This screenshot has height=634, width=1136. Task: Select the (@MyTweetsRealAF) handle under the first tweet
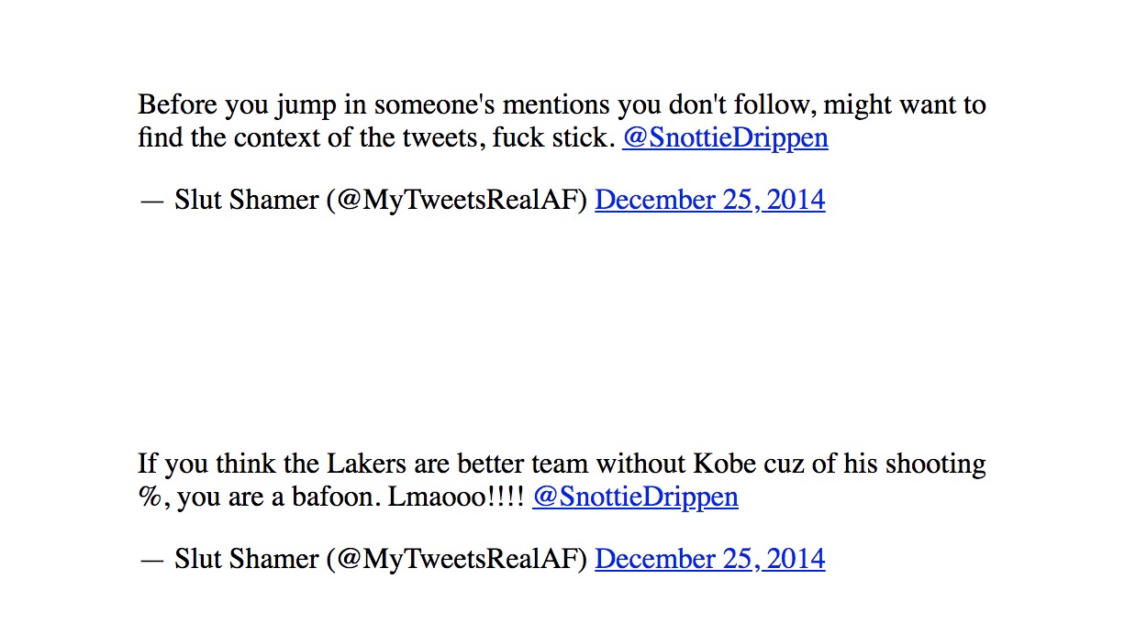click(456, 200)
